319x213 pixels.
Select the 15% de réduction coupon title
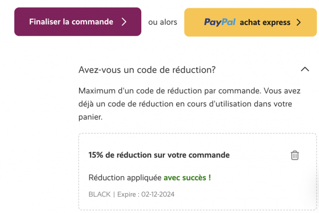[x=159, y=155]
